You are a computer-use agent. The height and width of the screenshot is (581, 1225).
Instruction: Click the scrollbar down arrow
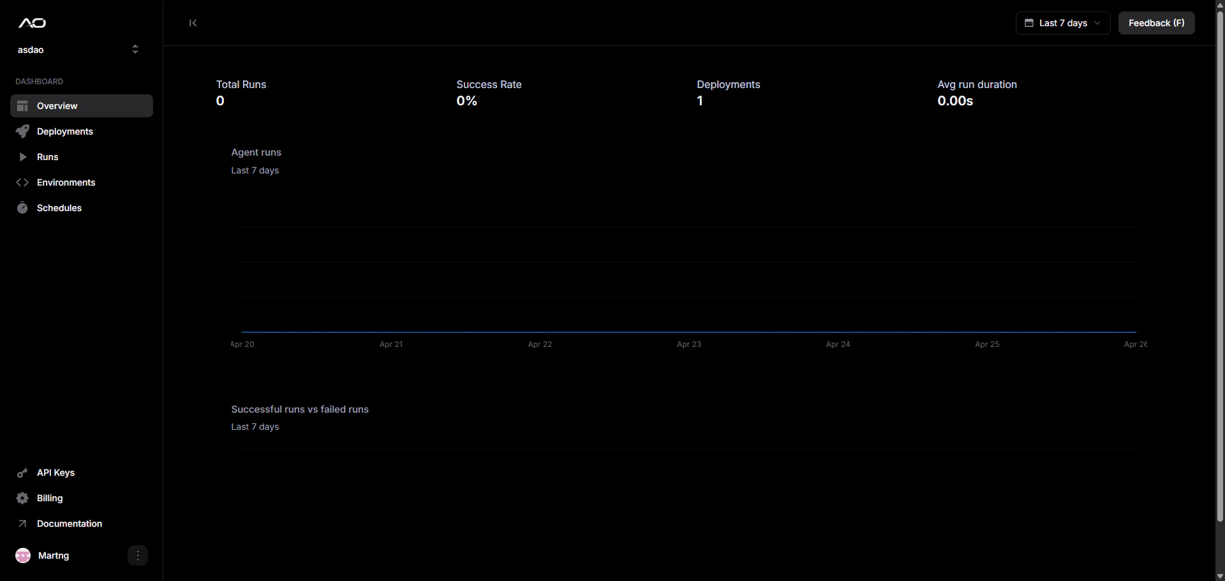1220,576
